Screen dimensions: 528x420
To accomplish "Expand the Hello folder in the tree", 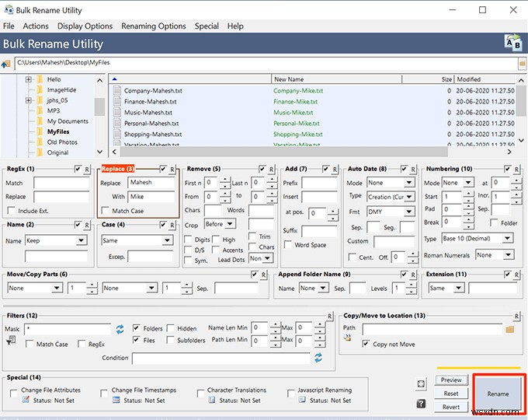I will (29, 79).
